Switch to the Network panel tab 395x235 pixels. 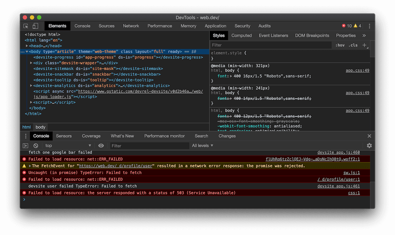(131, 26)
